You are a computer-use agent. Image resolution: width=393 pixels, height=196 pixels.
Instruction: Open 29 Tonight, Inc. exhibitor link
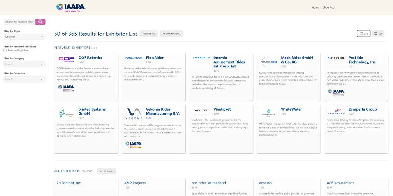69,183
